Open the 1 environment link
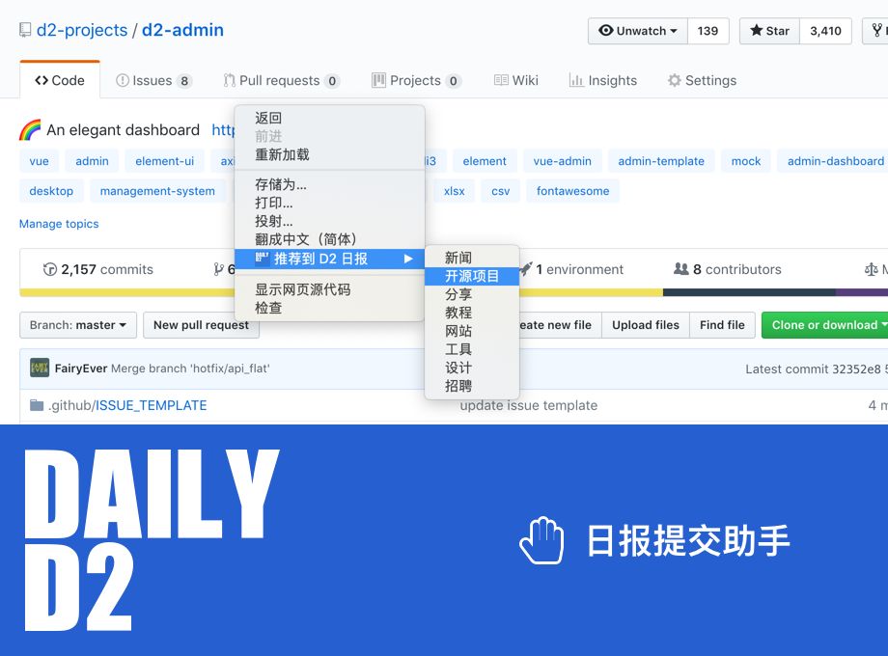The width and height of the screenshot is (888, 656). tap(573, 269)
